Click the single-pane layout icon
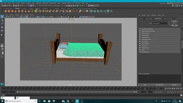The width and height of the screenshot is (183, 103). coord(2,46)
